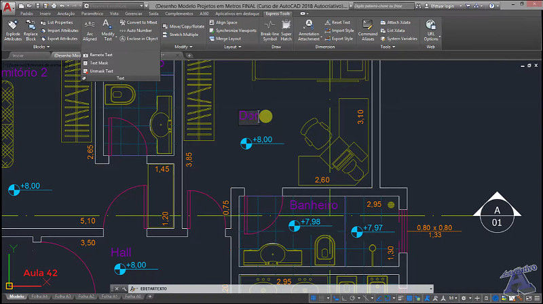The height and width of the screenshot is (304, 543).
Task: Run Export Style dimension command
Action: click(x=339, y=39)
